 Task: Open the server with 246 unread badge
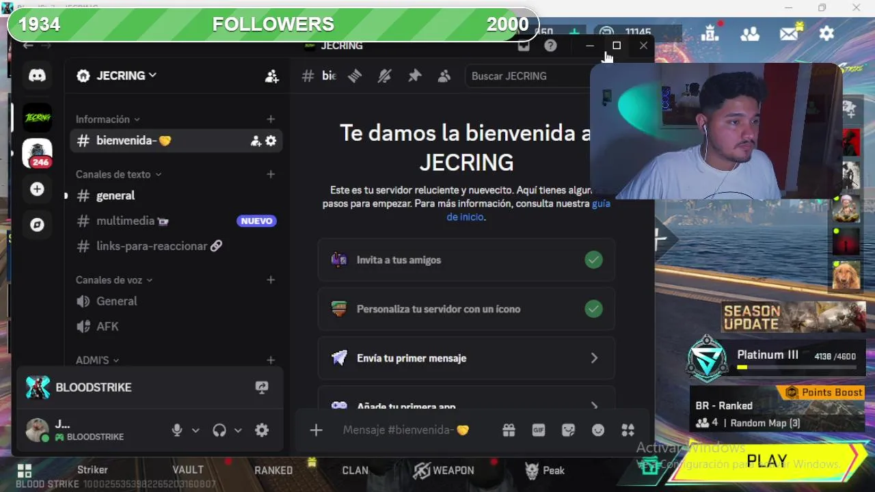(37, 153)
